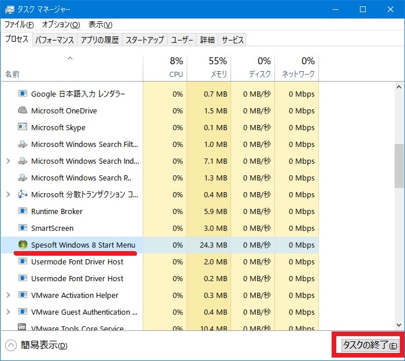The width and height of the screenshot is (405, 361).
Task: Click the Microsoft 分散トランザクション icon
Action: pos(23,194)
